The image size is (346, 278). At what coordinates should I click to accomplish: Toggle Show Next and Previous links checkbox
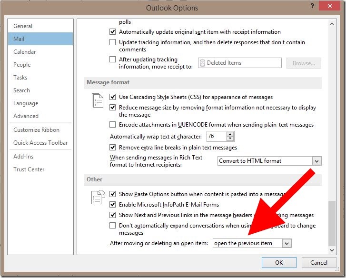(x=112, y=215)
